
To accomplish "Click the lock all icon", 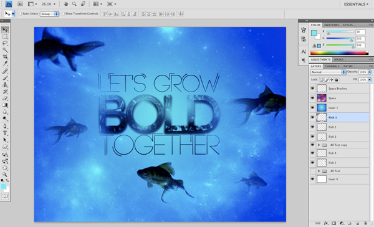I will pos(337,80).
